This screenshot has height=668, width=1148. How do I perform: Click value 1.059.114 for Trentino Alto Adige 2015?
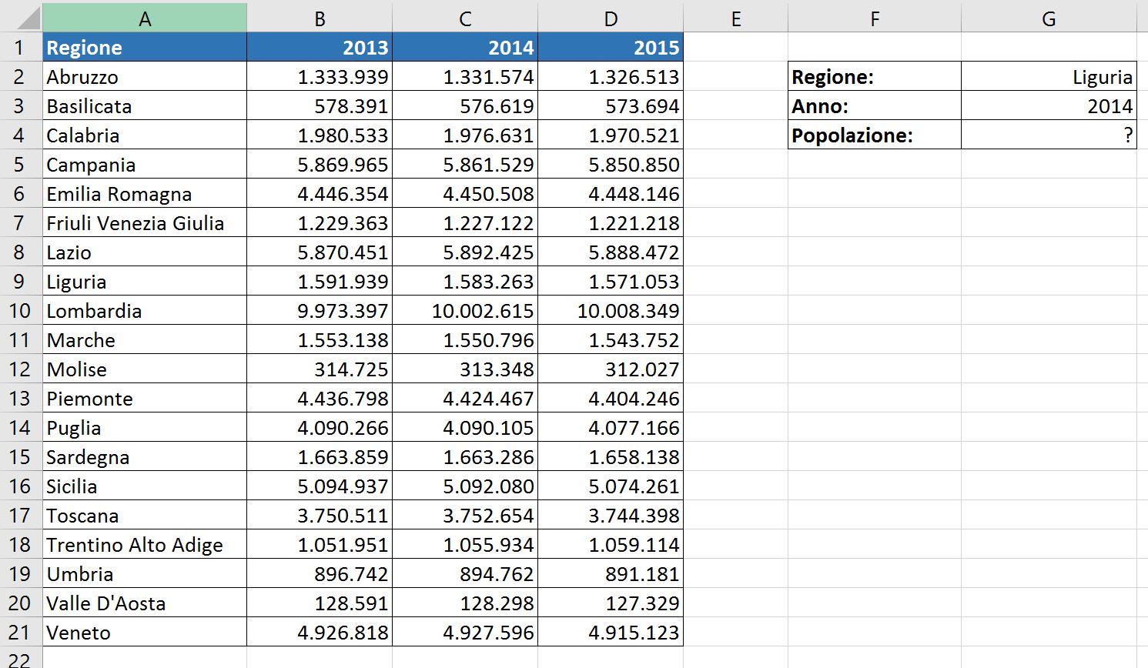pos(611,545)
